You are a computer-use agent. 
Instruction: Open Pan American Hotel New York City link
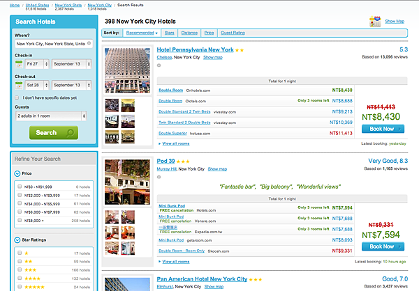point(202,279)
